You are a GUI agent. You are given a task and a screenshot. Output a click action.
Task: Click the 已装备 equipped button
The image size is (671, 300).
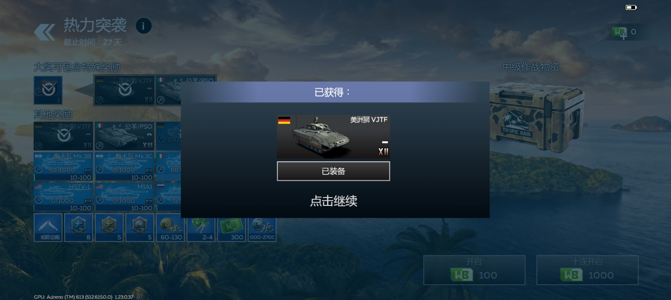tap(333, 171)
